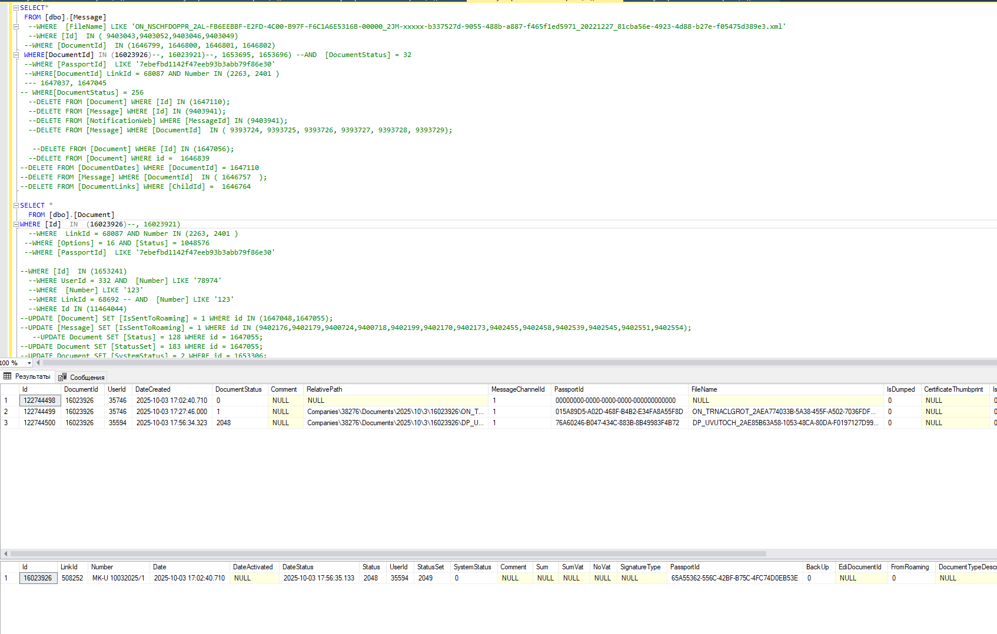Click the all-zeros PassportId cell
Screen dimensions: 997x634
pos(620,401)
